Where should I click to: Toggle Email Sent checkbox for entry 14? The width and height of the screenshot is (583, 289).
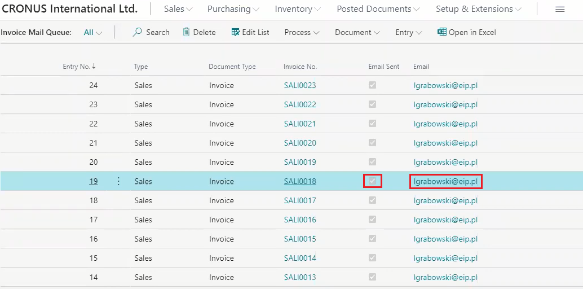pyautogui.click(x=372, y=277)
